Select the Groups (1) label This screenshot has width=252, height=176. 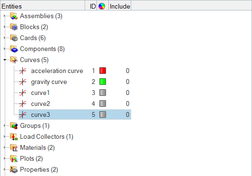coord(35,125)
